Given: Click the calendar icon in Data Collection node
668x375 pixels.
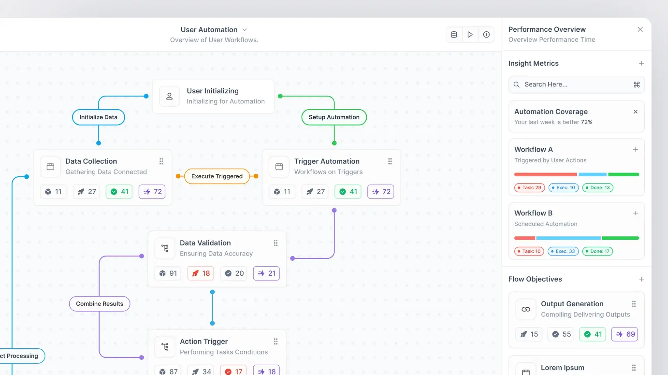Looking at the screenshot, I should click(x=50, y=167).
